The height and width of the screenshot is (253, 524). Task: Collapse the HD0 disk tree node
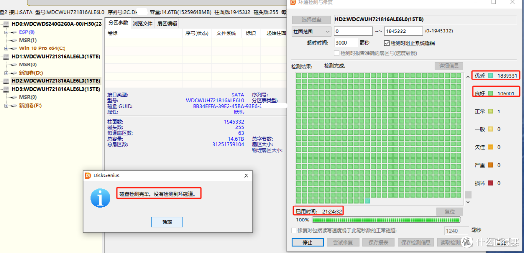coord(1,24)
